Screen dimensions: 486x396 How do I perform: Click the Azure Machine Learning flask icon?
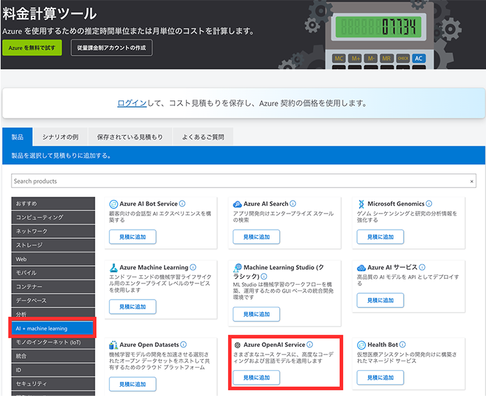point(113,267)
